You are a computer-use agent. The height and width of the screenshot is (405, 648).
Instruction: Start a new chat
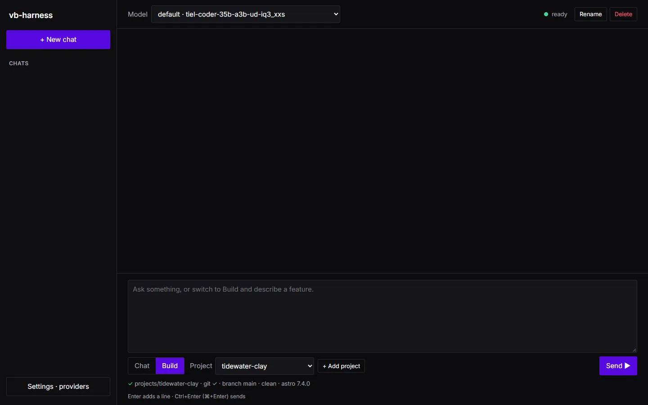58,40
